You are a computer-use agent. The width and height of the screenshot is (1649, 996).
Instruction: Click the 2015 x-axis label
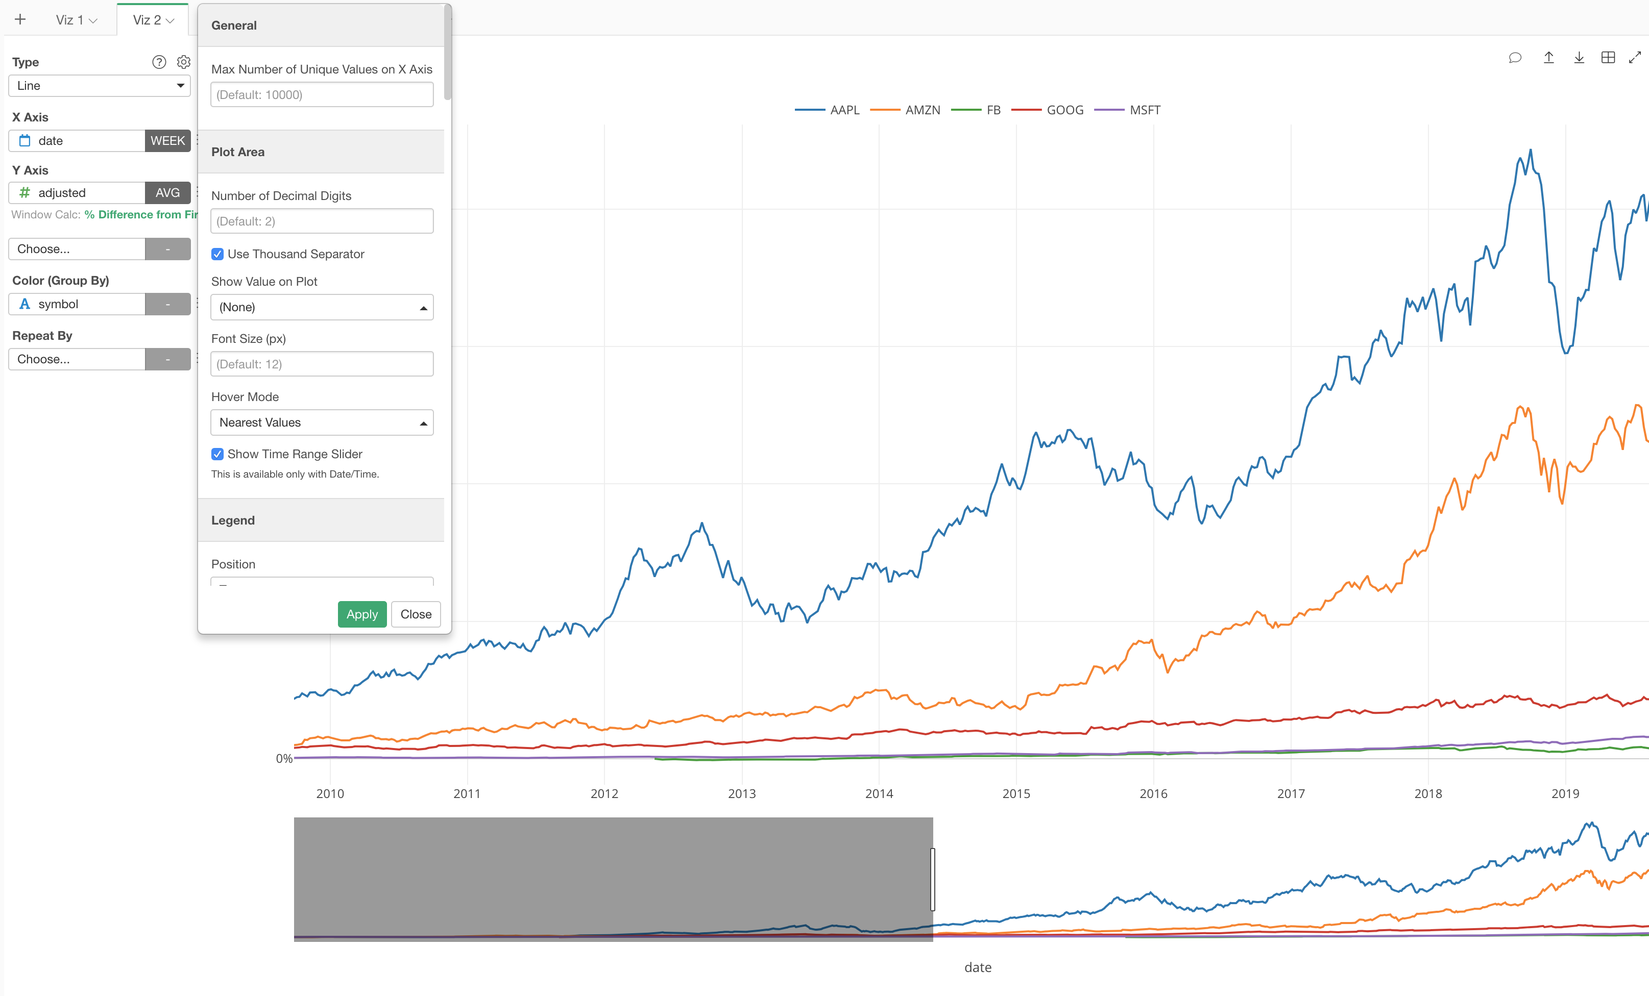(x=1016, y=793)
